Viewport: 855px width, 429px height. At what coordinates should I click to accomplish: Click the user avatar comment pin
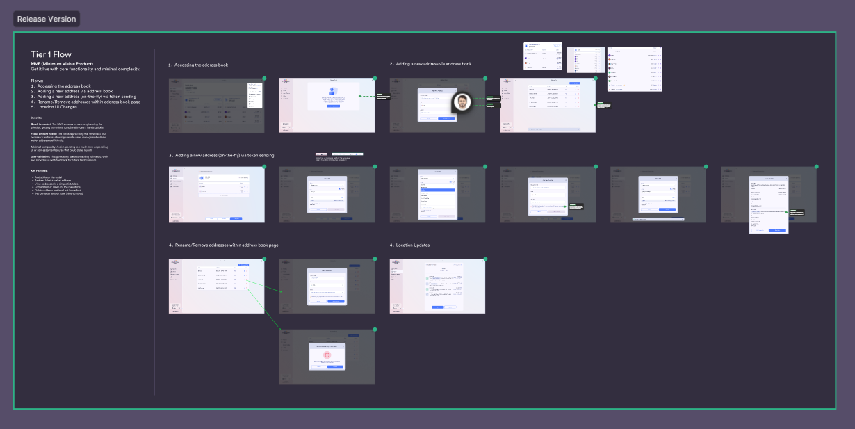coord(463,103)
